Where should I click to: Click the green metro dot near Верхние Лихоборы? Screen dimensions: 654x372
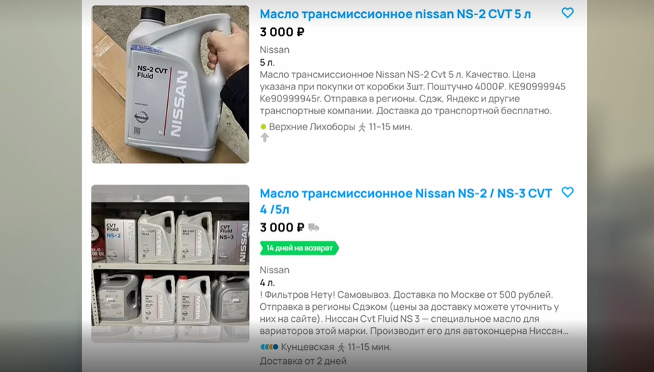click(x=263, y=127)
